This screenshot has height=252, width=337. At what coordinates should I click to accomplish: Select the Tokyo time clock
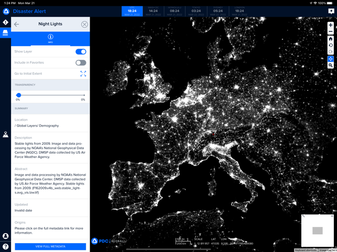[196, 11]
